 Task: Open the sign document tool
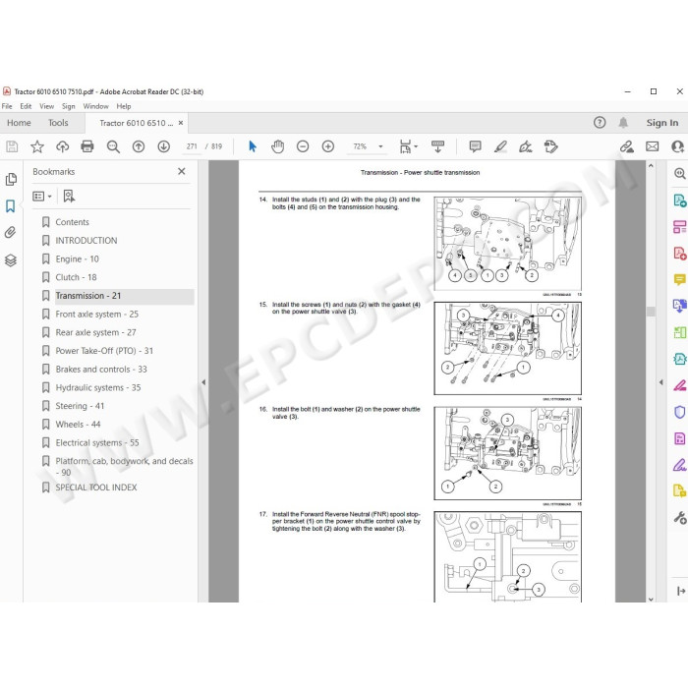(526, 146)
